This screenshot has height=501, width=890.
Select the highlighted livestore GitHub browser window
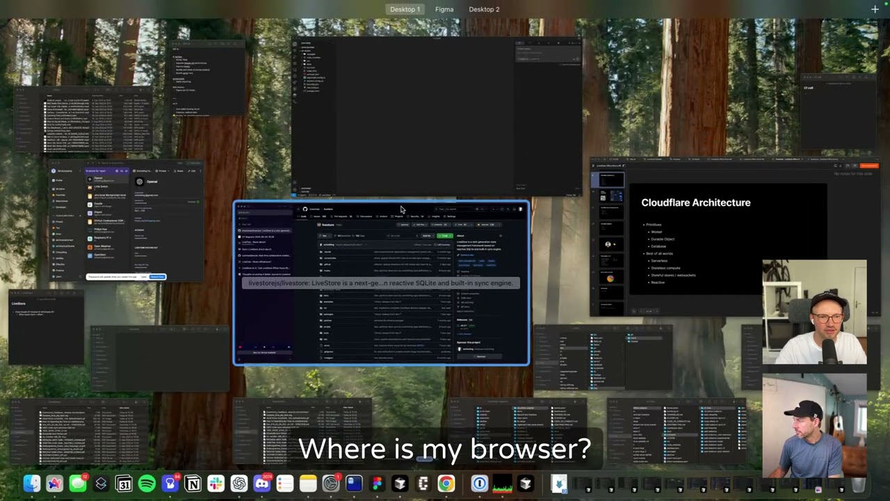click(381, 283)
